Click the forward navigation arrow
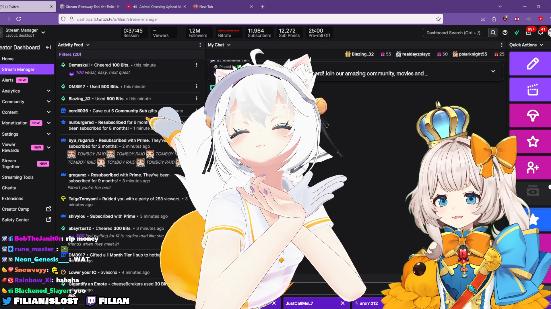551x309 pixels. (8, 19)
